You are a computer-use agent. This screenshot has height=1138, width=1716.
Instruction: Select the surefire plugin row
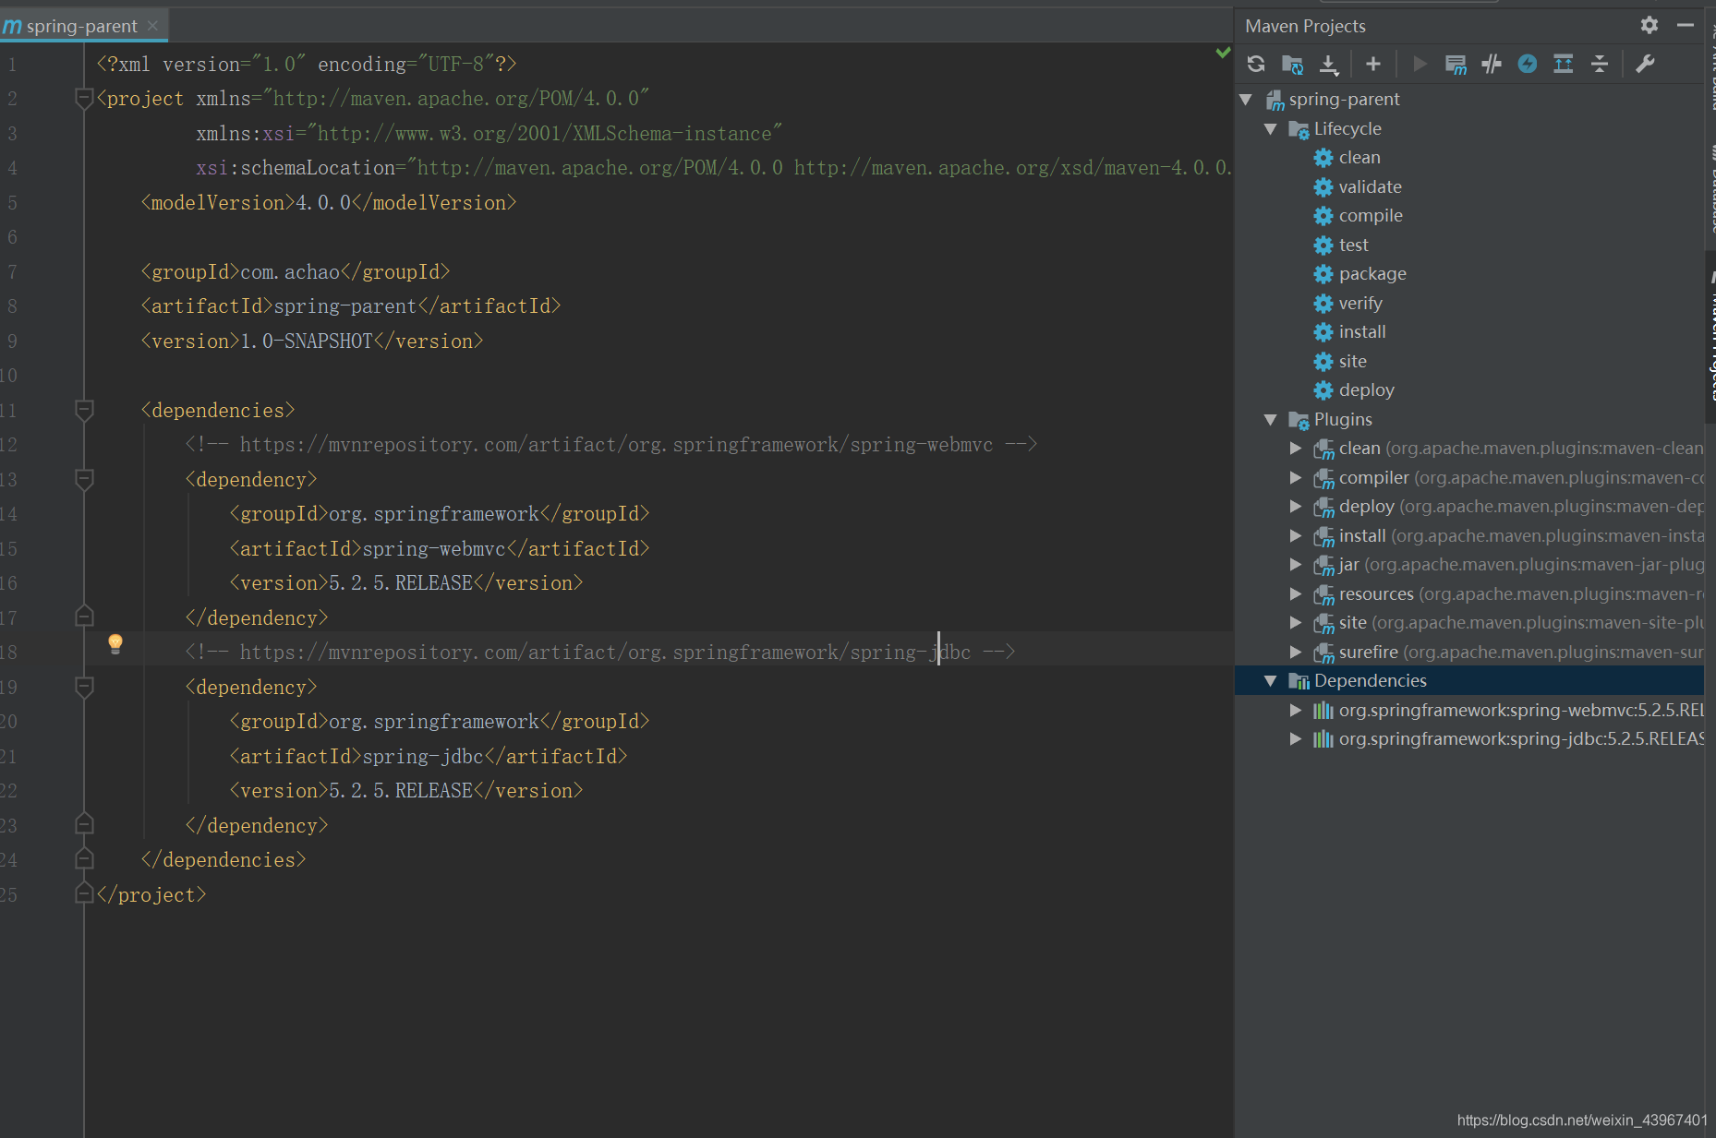[1468, 652]
